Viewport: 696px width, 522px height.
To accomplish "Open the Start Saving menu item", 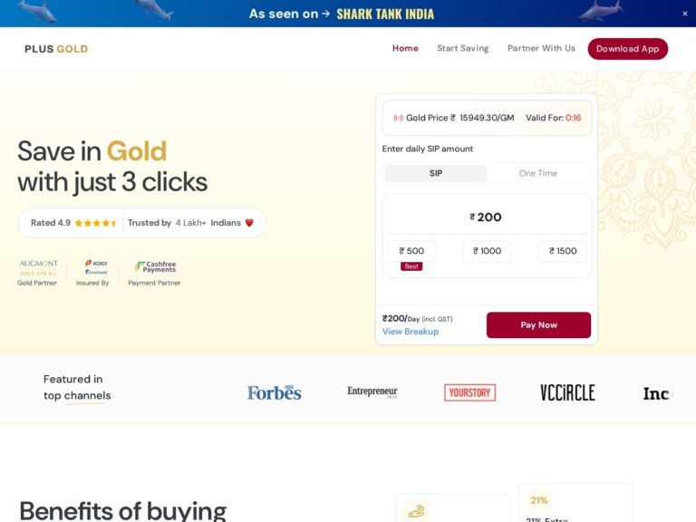I will [x=462, y=49].
